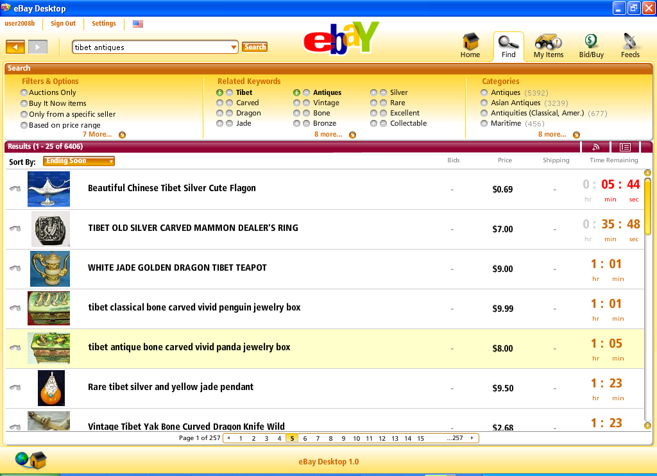The height and width of the screenshot is (476, 657).
Task: Click Sign Out in the top menu
Action: pyautogui.click(x=64, y=24)
